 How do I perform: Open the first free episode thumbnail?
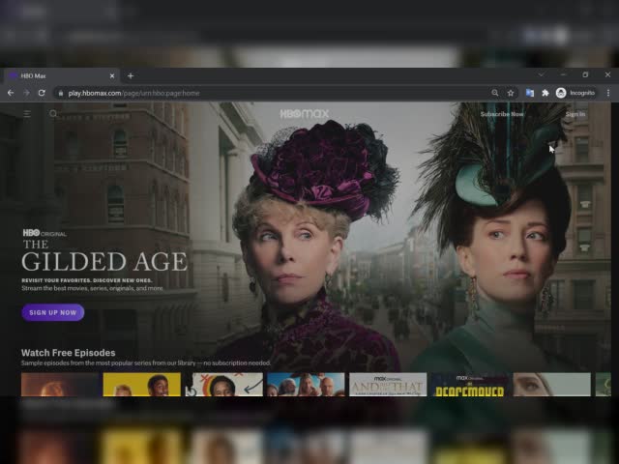click(x=60, y=385)
